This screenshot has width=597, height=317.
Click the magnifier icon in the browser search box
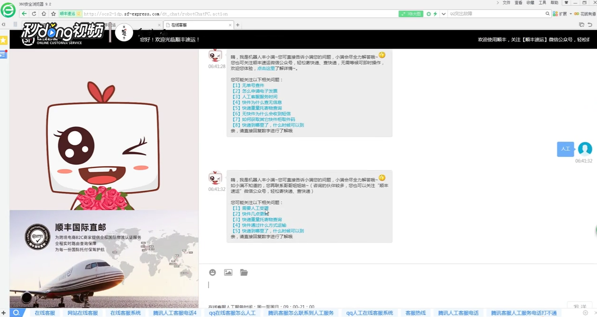point(547,14)
